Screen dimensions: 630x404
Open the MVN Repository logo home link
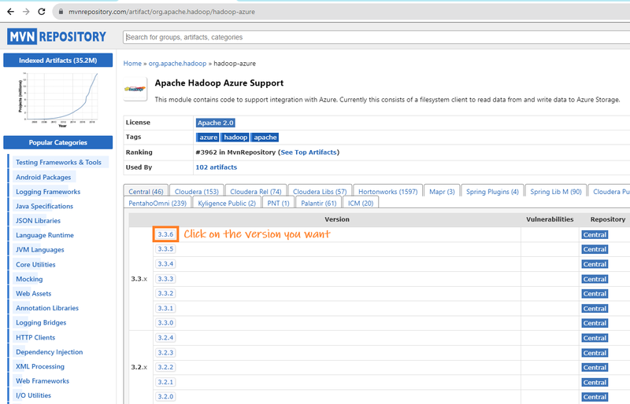pyautogui.click(x=57, y=37)
